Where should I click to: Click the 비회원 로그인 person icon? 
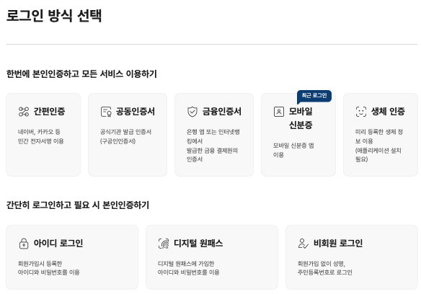pos(303,244)
